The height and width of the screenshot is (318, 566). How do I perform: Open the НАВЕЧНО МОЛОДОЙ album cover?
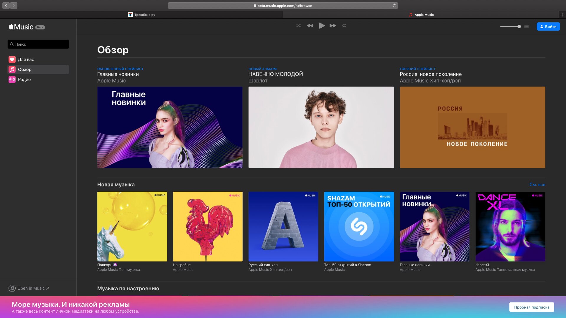click(321, 127)
